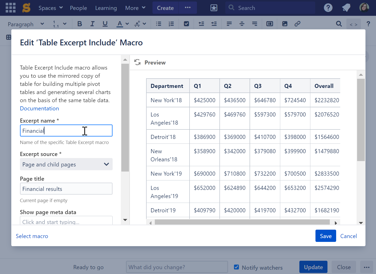This screenshot has height=274, width=376.
Task: Save the macro settings
Action: point(325,236)
